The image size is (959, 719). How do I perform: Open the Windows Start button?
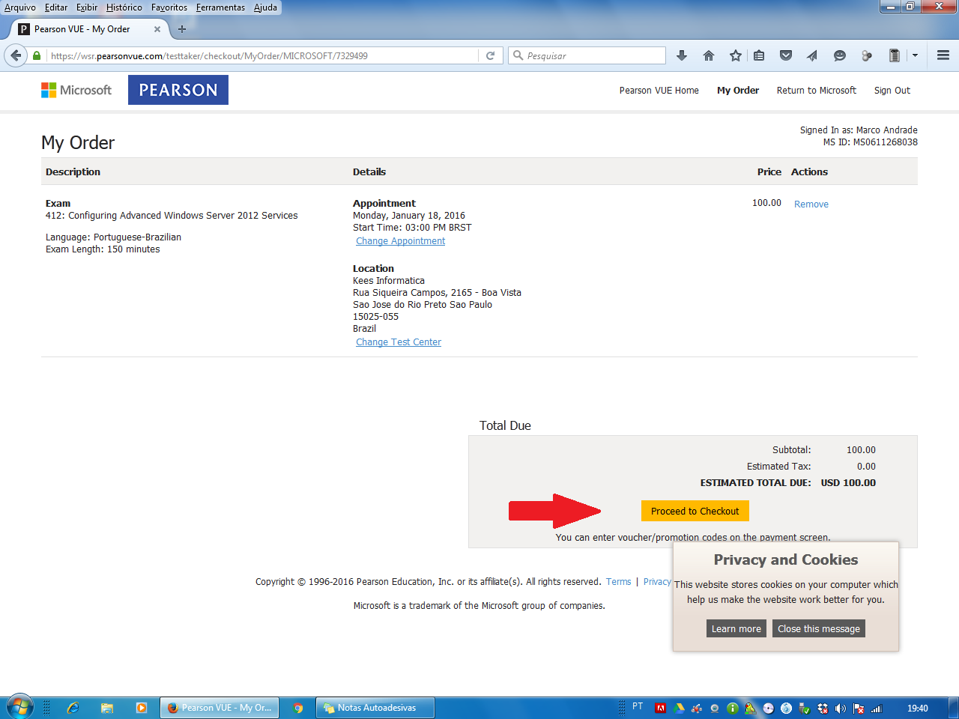19,707
